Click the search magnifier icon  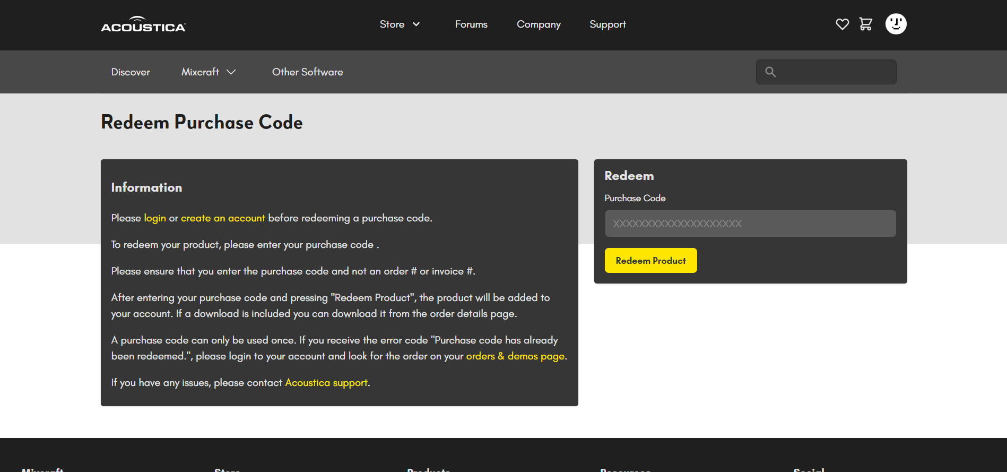click(x=770, y=72)
